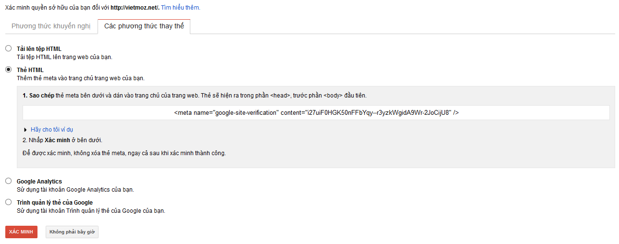Click 'Tải tệp HTML lên trang web' description
The height and width of the screenshot is (244, 619).
click(64, 57)
